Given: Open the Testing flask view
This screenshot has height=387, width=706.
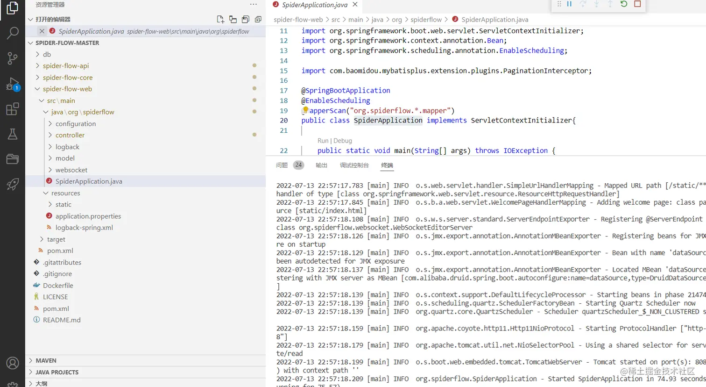Looking at the screenshot, I should tap(13, 134).
